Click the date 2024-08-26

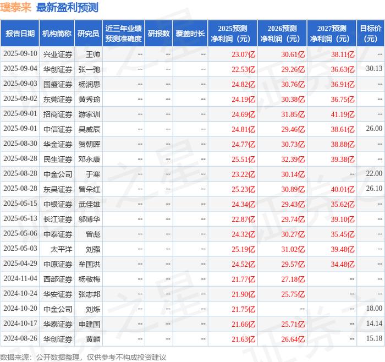(20, 338)
